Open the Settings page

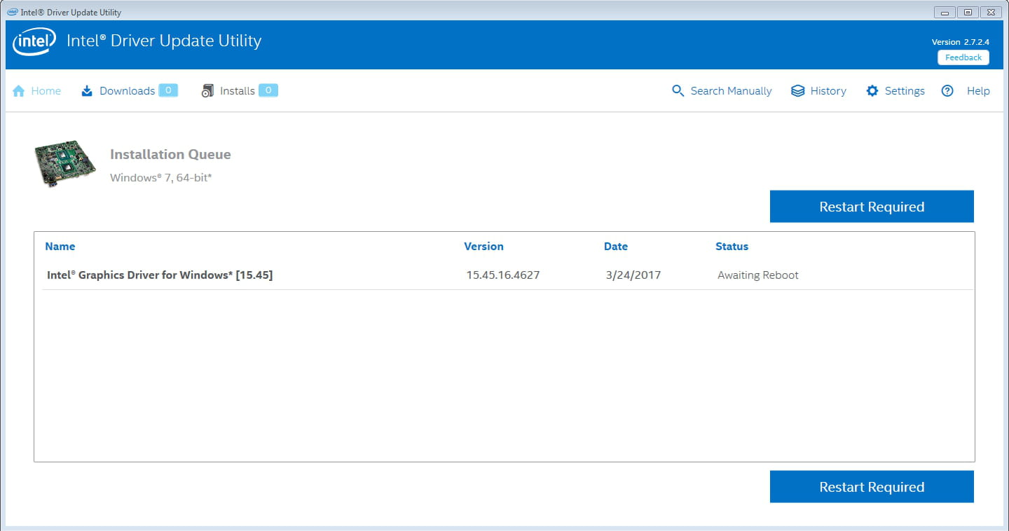pyautogui.click(x=895, y=91)
